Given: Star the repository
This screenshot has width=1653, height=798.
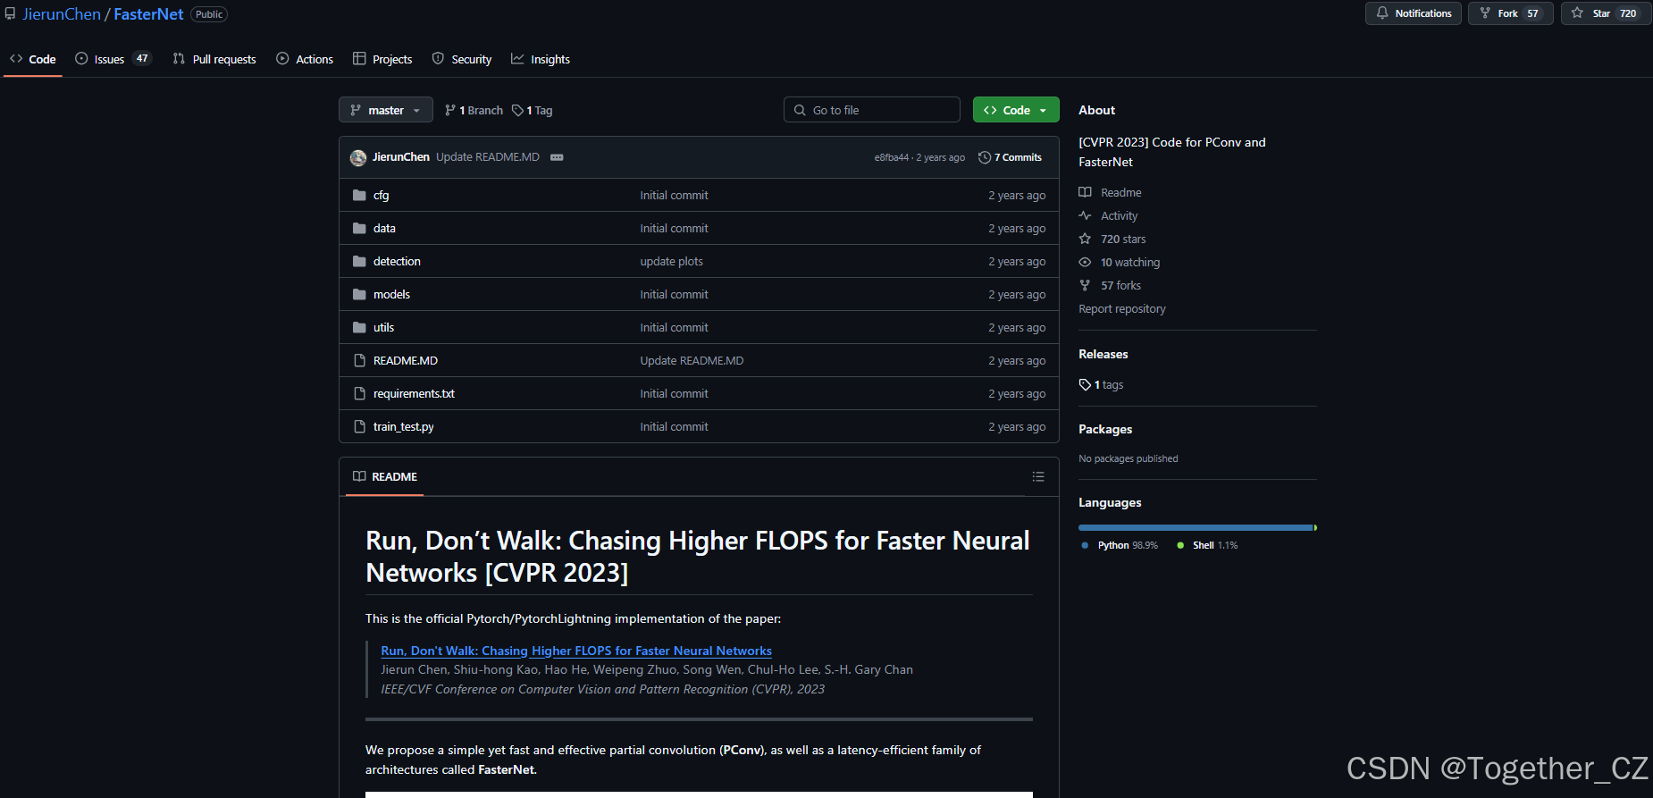Looking at the screenshot, I should 1605,13.
